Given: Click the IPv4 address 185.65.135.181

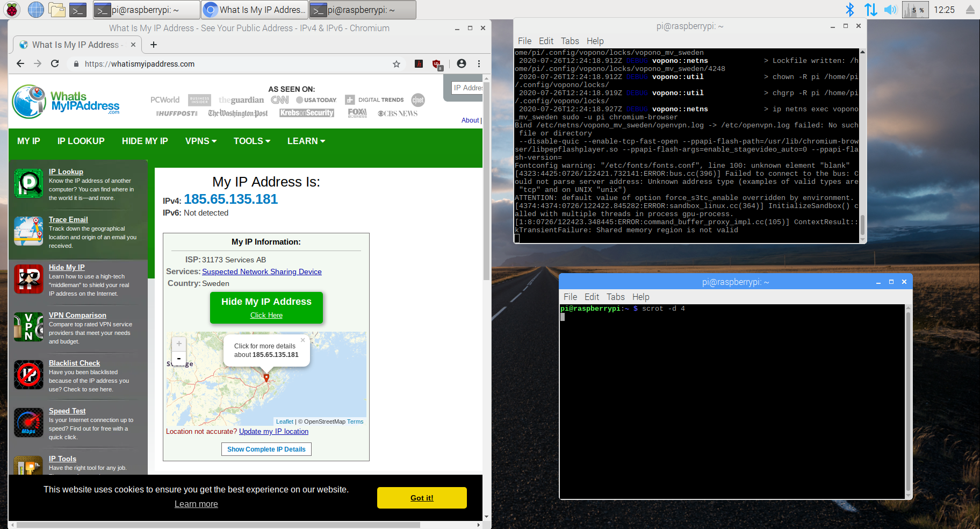Looking at the screenshot, I should 230,199.
